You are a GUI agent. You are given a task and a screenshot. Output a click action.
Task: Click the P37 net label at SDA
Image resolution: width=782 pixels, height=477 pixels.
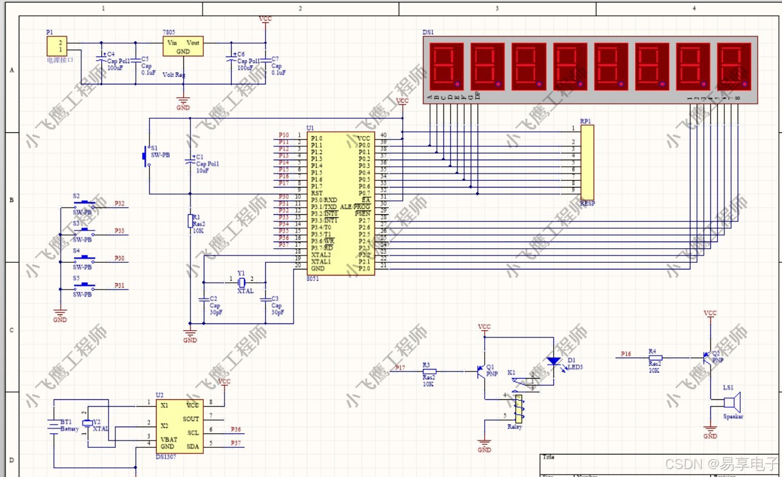click(x=235, y=444)
